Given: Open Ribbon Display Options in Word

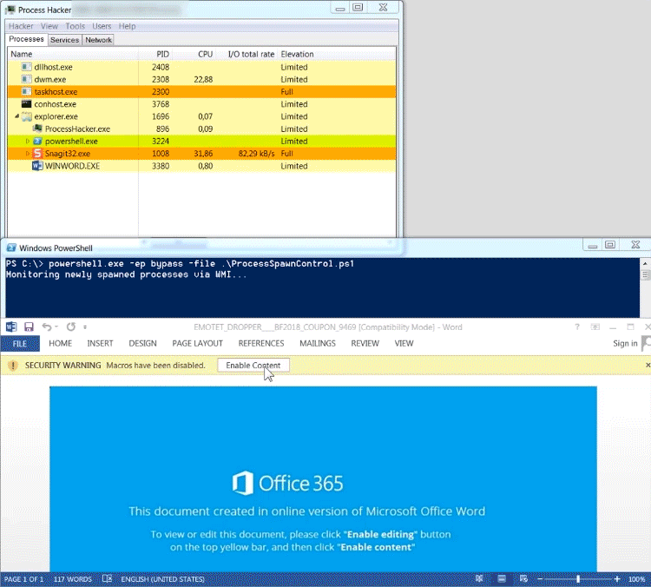Looking at the screenshot, I should click(595, 327).
